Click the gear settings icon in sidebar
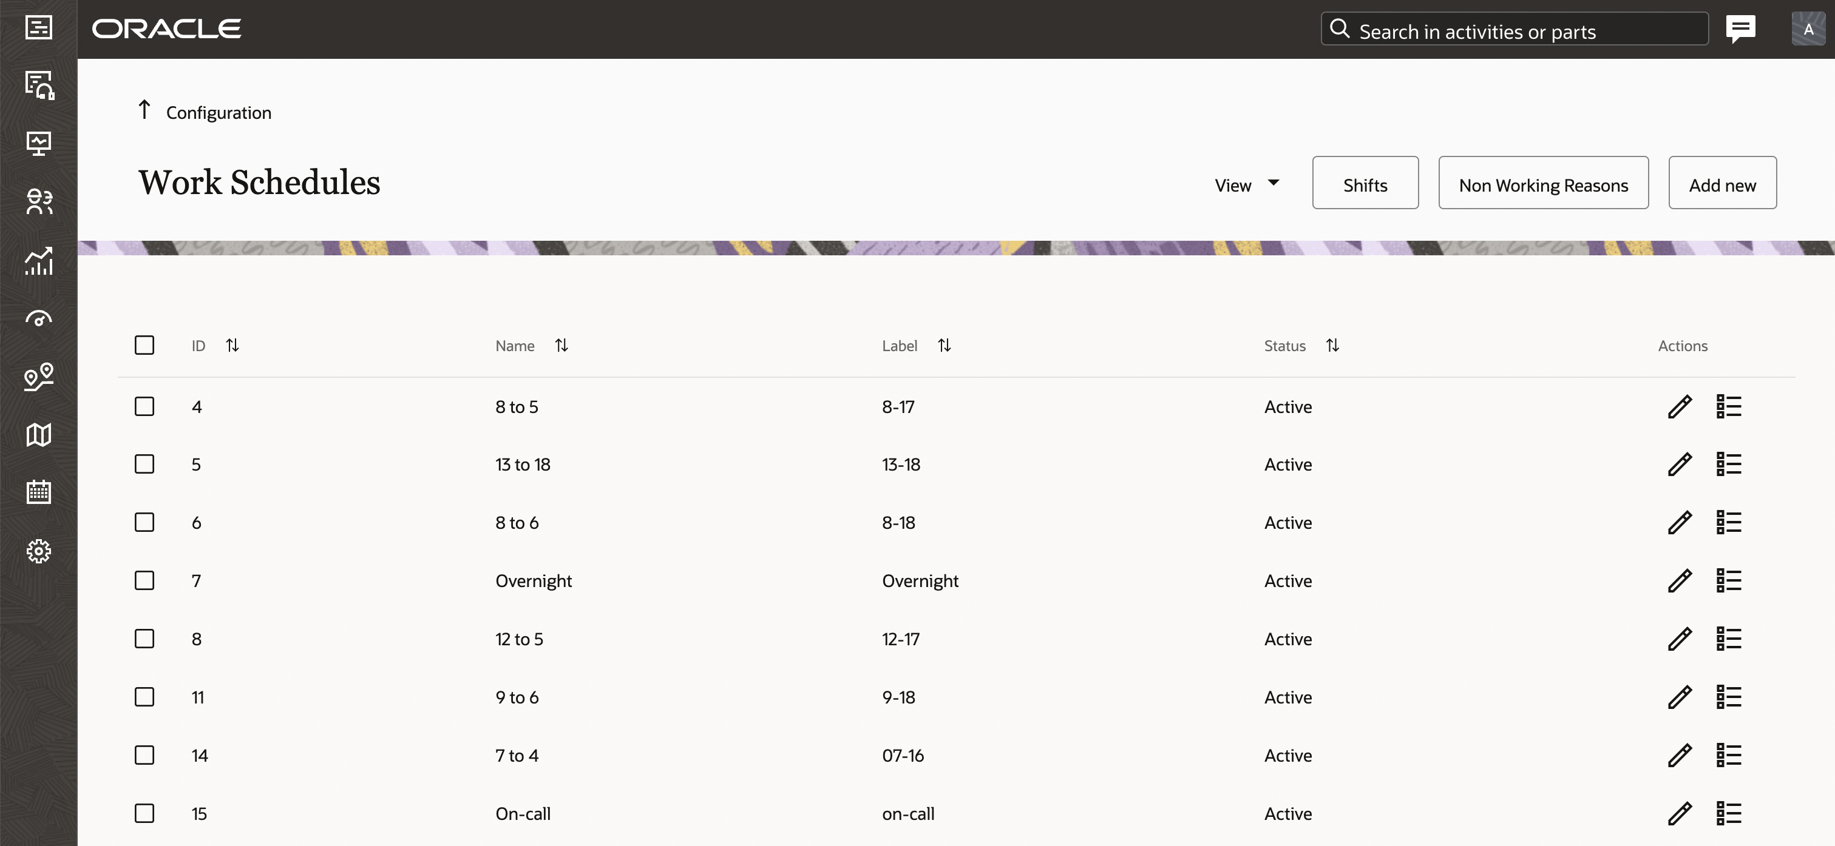The height and width of the screenshot is (846, 1835). click(x=38, y=551)
